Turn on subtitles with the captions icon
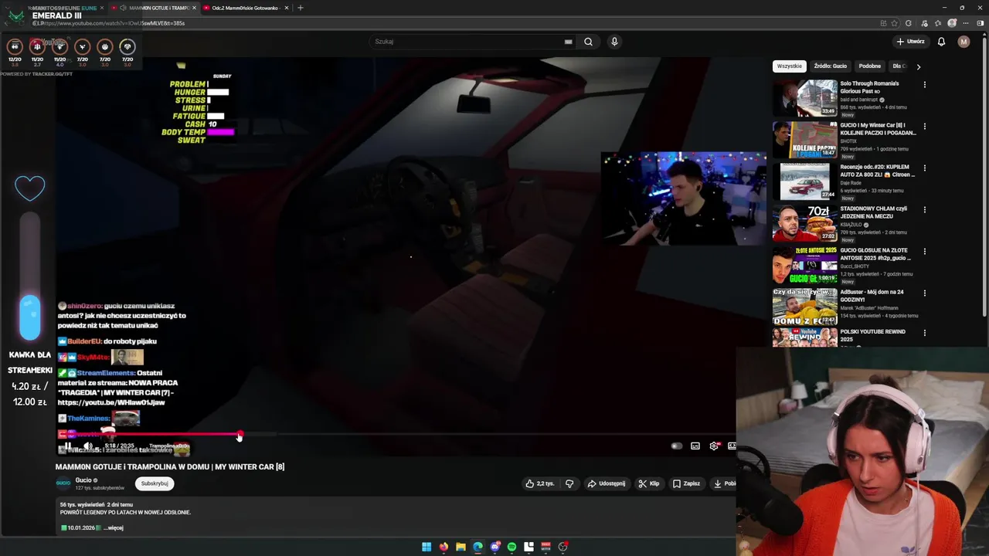The width and height of the screenshot is (989, 556). 695,446
